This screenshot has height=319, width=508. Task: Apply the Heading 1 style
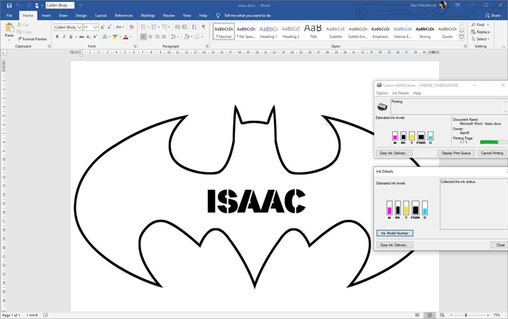pos(268,32)
